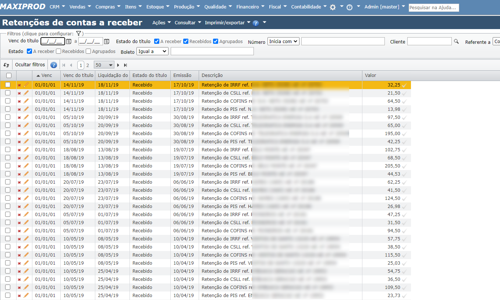This screenshot has height=300, width=500.
Task: Toggle A receber checkbox in Estado filter
Action: click(x=29, y=51)
